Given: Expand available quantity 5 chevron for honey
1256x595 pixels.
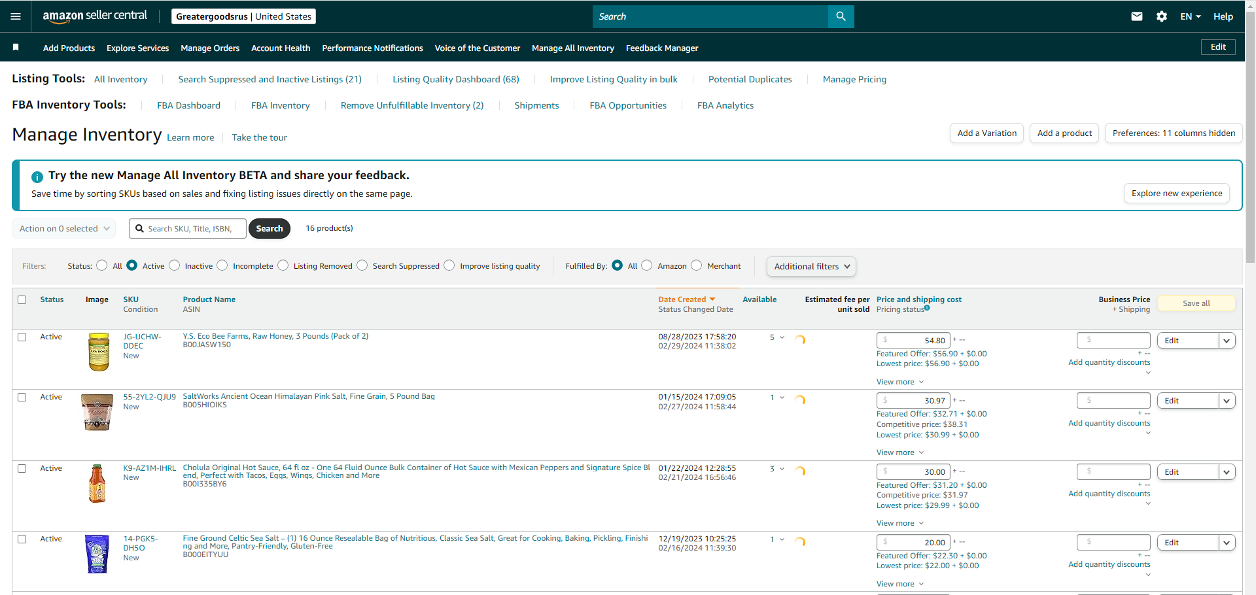Looking at the screenshot, I should [x=782, y=337].
